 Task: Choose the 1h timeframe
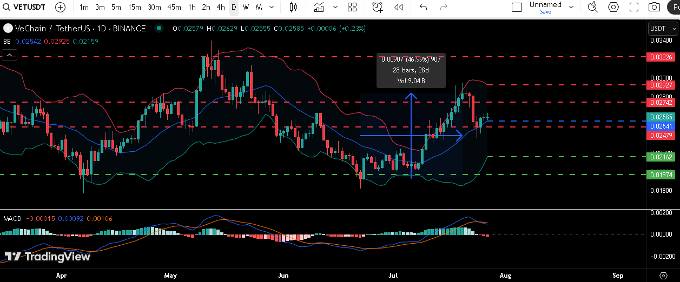(x=192, y=8)
